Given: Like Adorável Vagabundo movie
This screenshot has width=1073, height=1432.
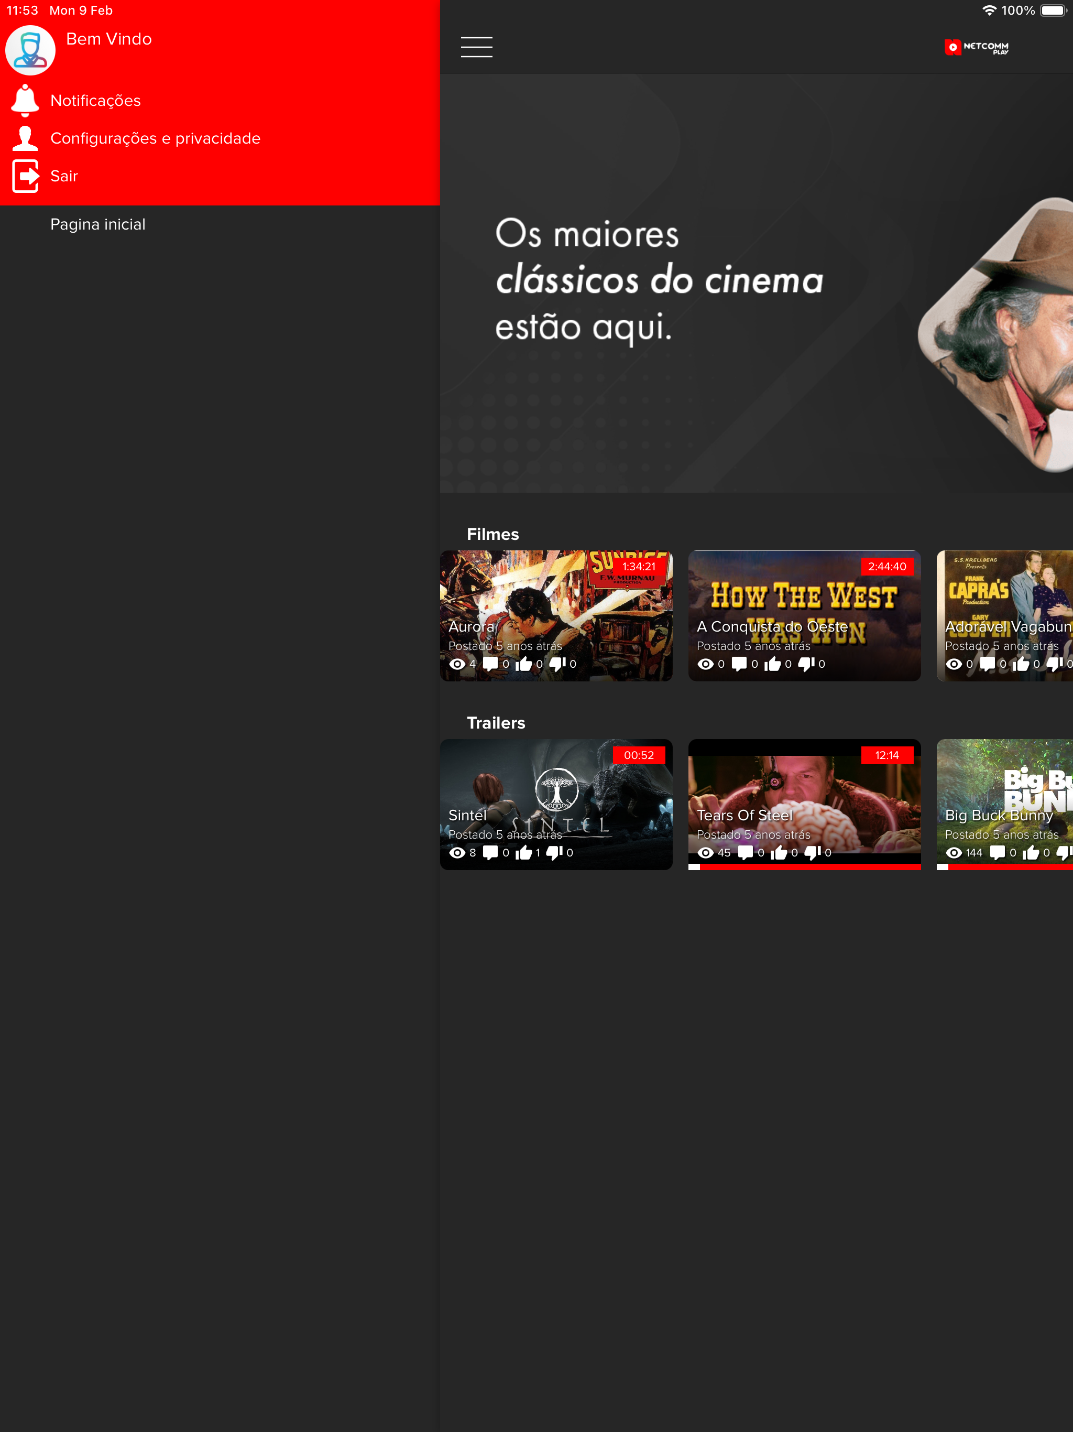Looking at the screenshot, I should pos(1021,664).
